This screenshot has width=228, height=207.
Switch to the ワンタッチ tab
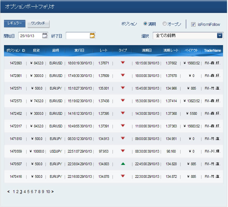[38, 24]
